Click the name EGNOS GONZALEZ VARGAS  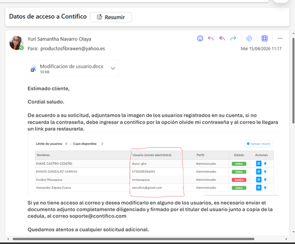(57, 172)
